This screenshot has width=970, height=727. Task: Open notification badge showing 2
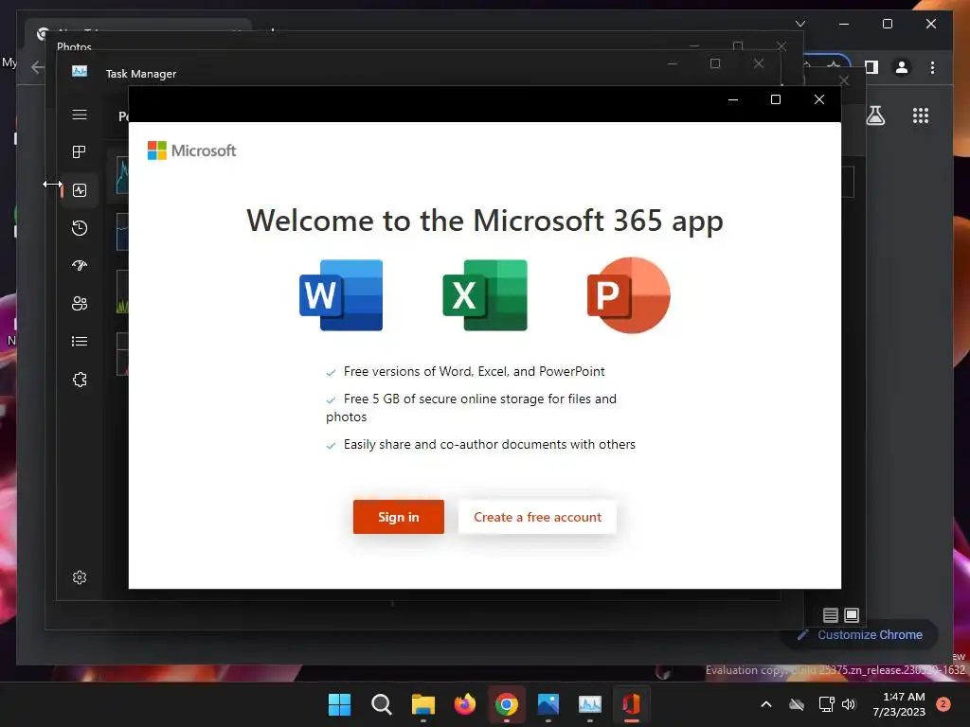pos(943,704)
